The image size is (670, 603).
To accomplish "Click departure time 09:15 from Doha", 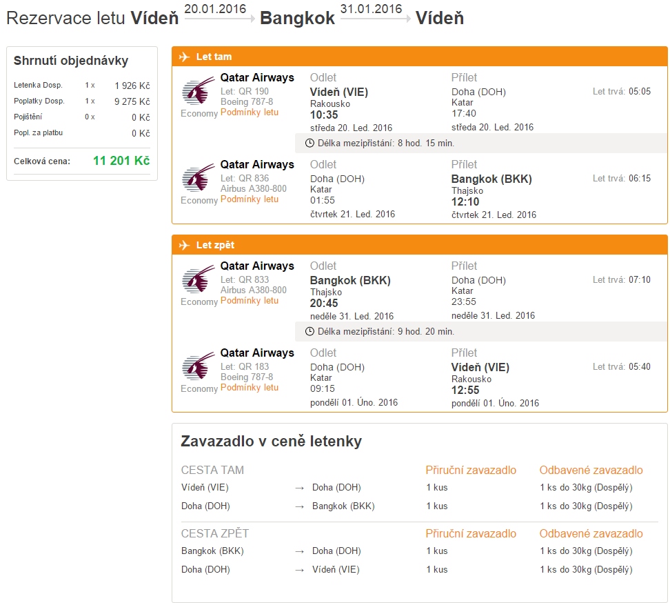I will pos(323,388).
